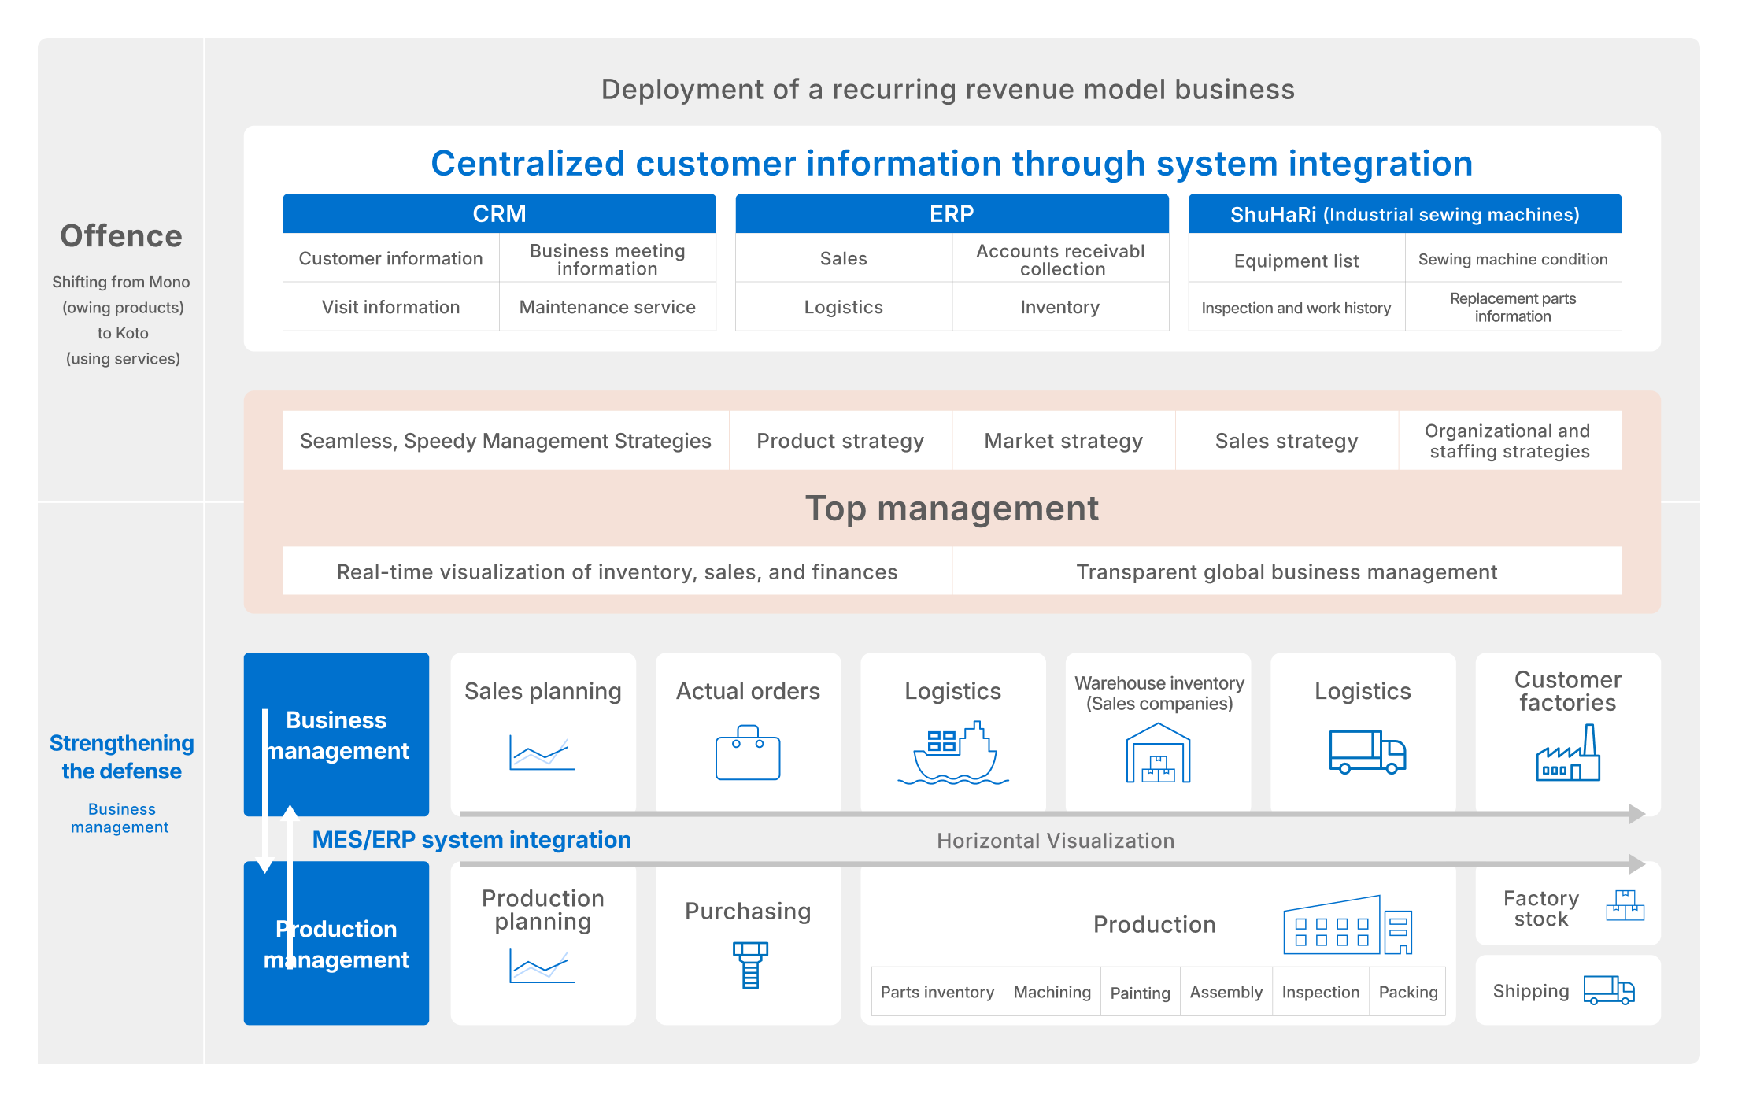Click the Assembly step

1226,992
